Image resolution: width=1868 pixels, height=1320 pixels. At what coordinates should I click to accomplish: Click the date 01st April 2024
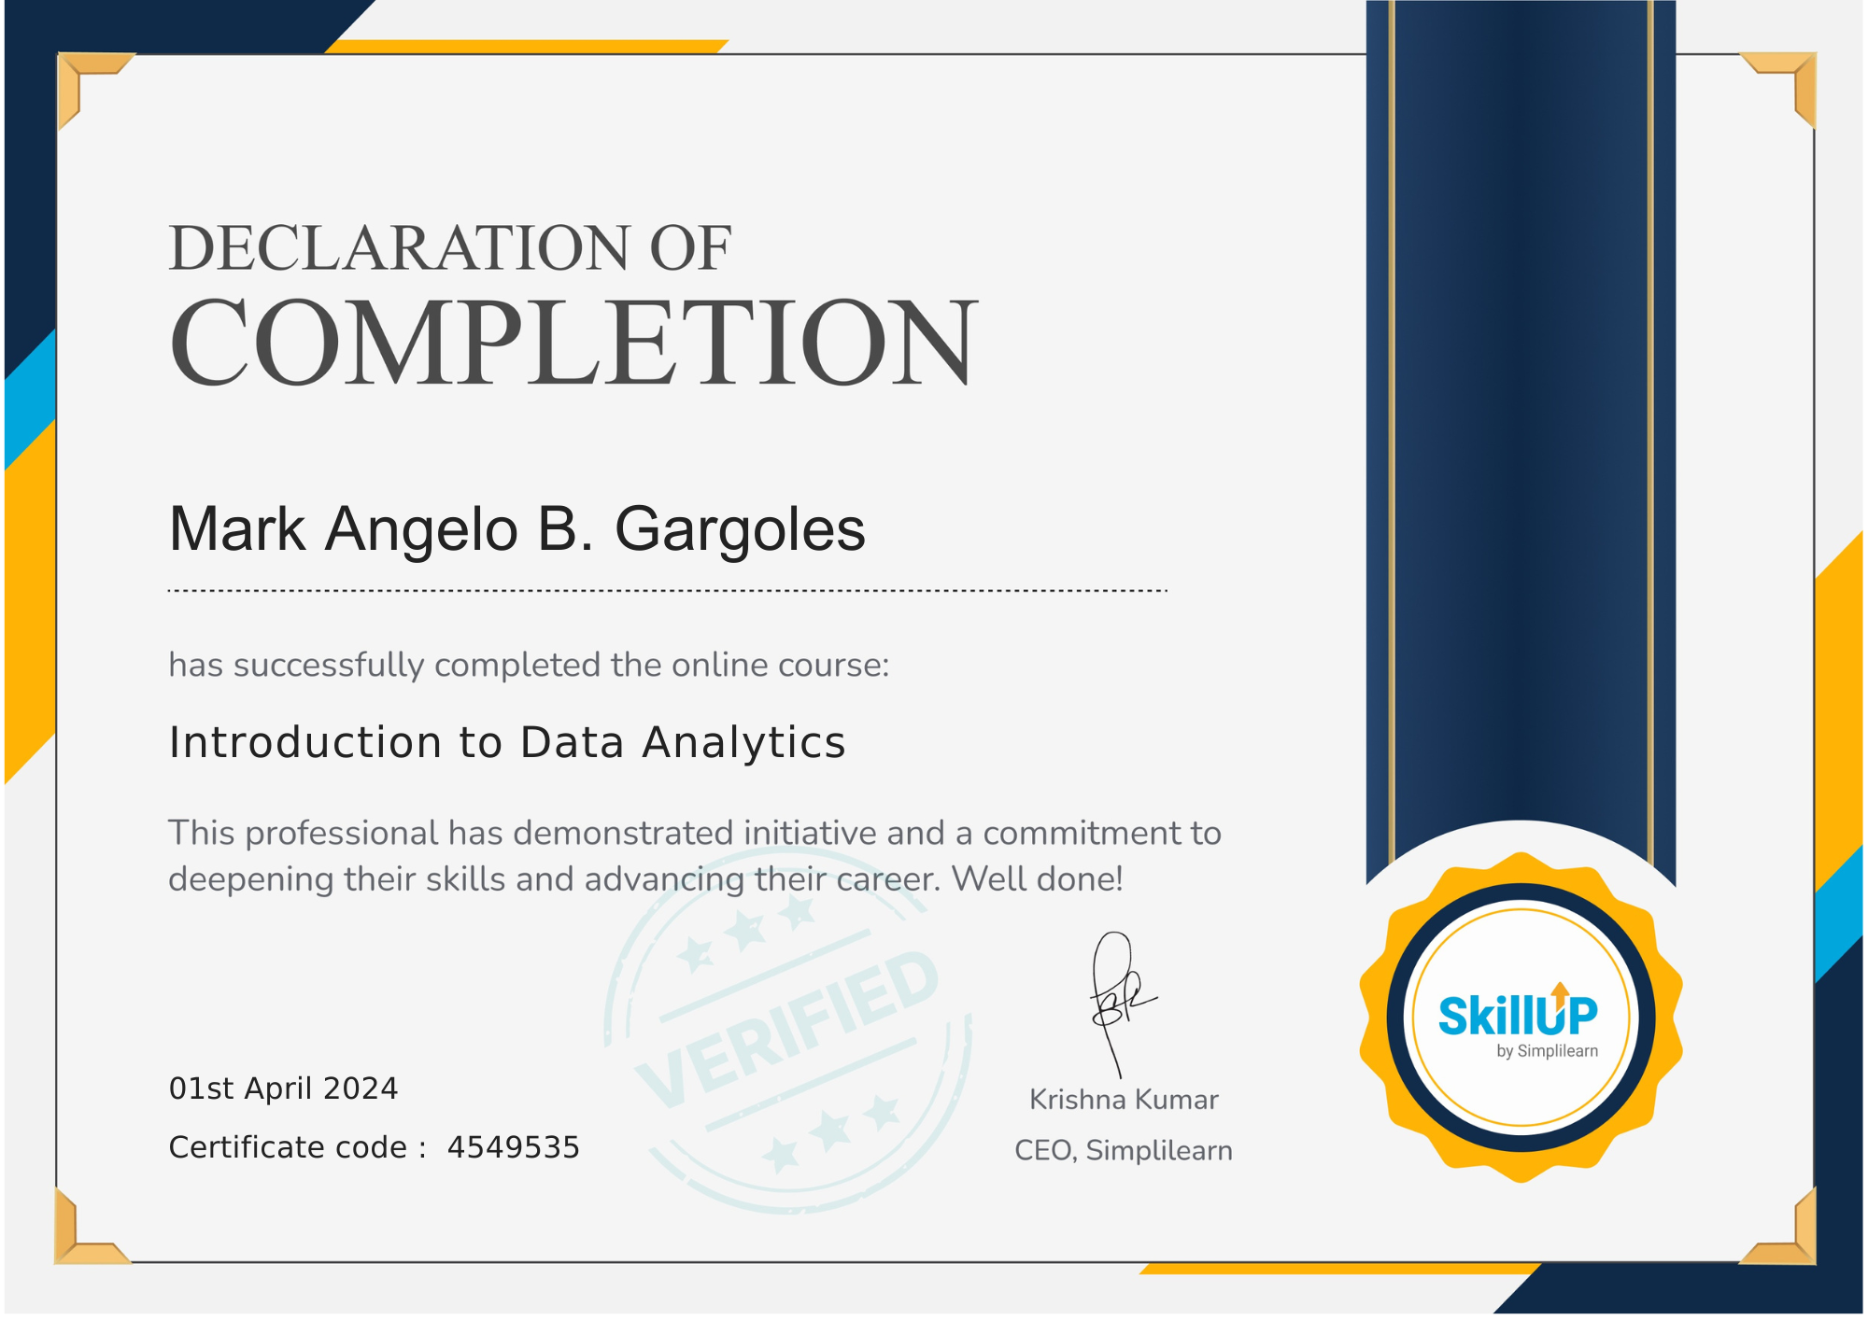[x=283, y=1088]
